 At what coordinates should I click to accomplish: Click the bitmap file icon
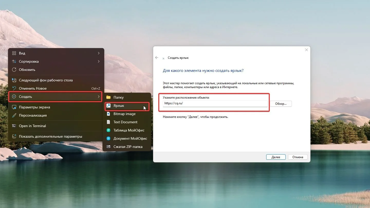coord(108,114)
